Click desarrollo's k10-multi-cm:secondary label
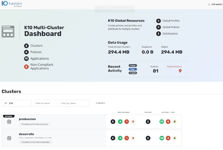 pos(35,142)
